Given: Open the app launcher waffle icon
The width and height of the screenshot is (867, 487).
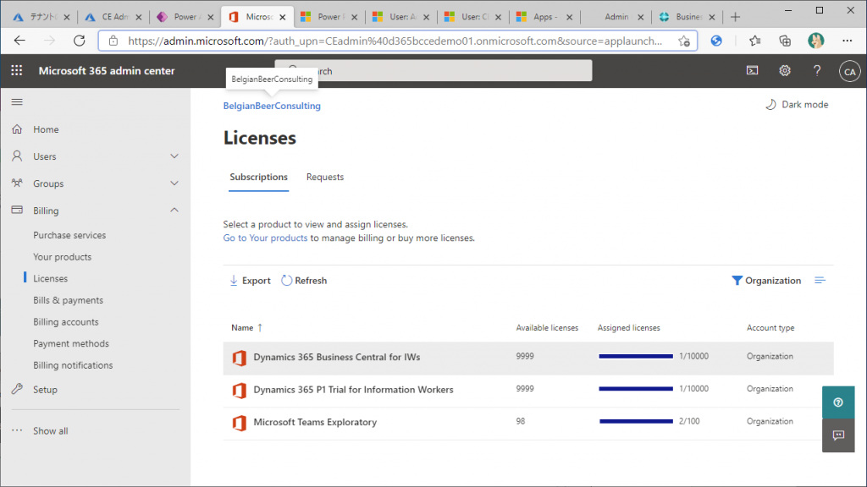Looking at the screenshot, I should click(17, 71).
